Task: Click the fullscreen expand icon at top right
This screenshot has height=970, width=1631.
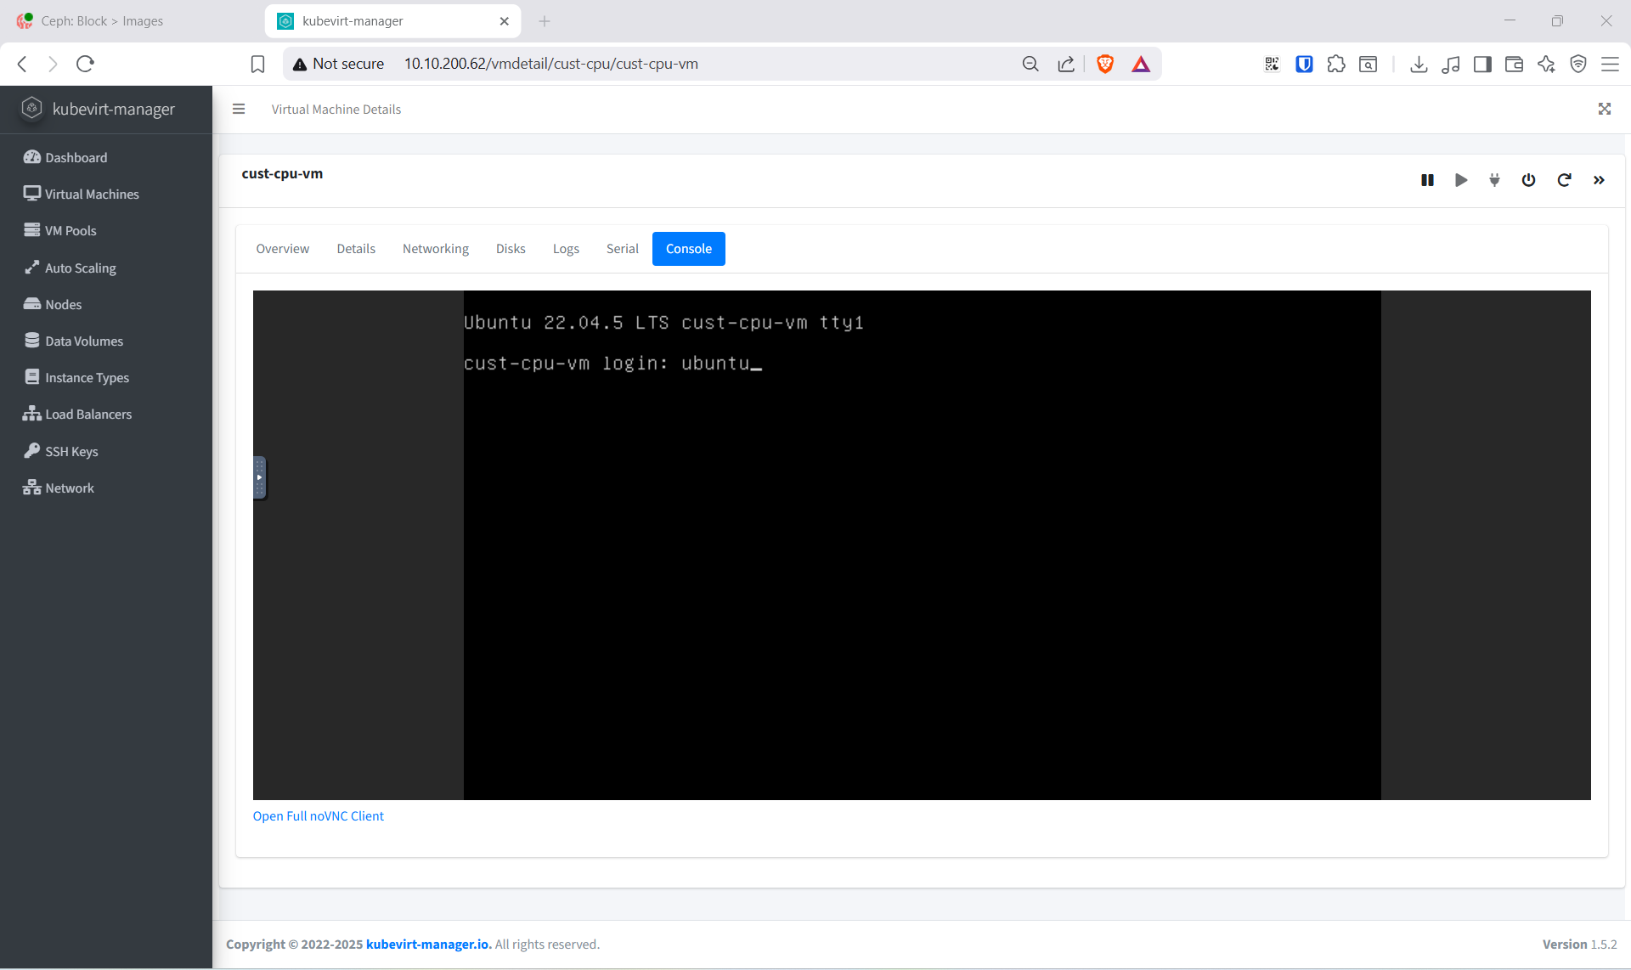Action: [x=1605, y=109]
